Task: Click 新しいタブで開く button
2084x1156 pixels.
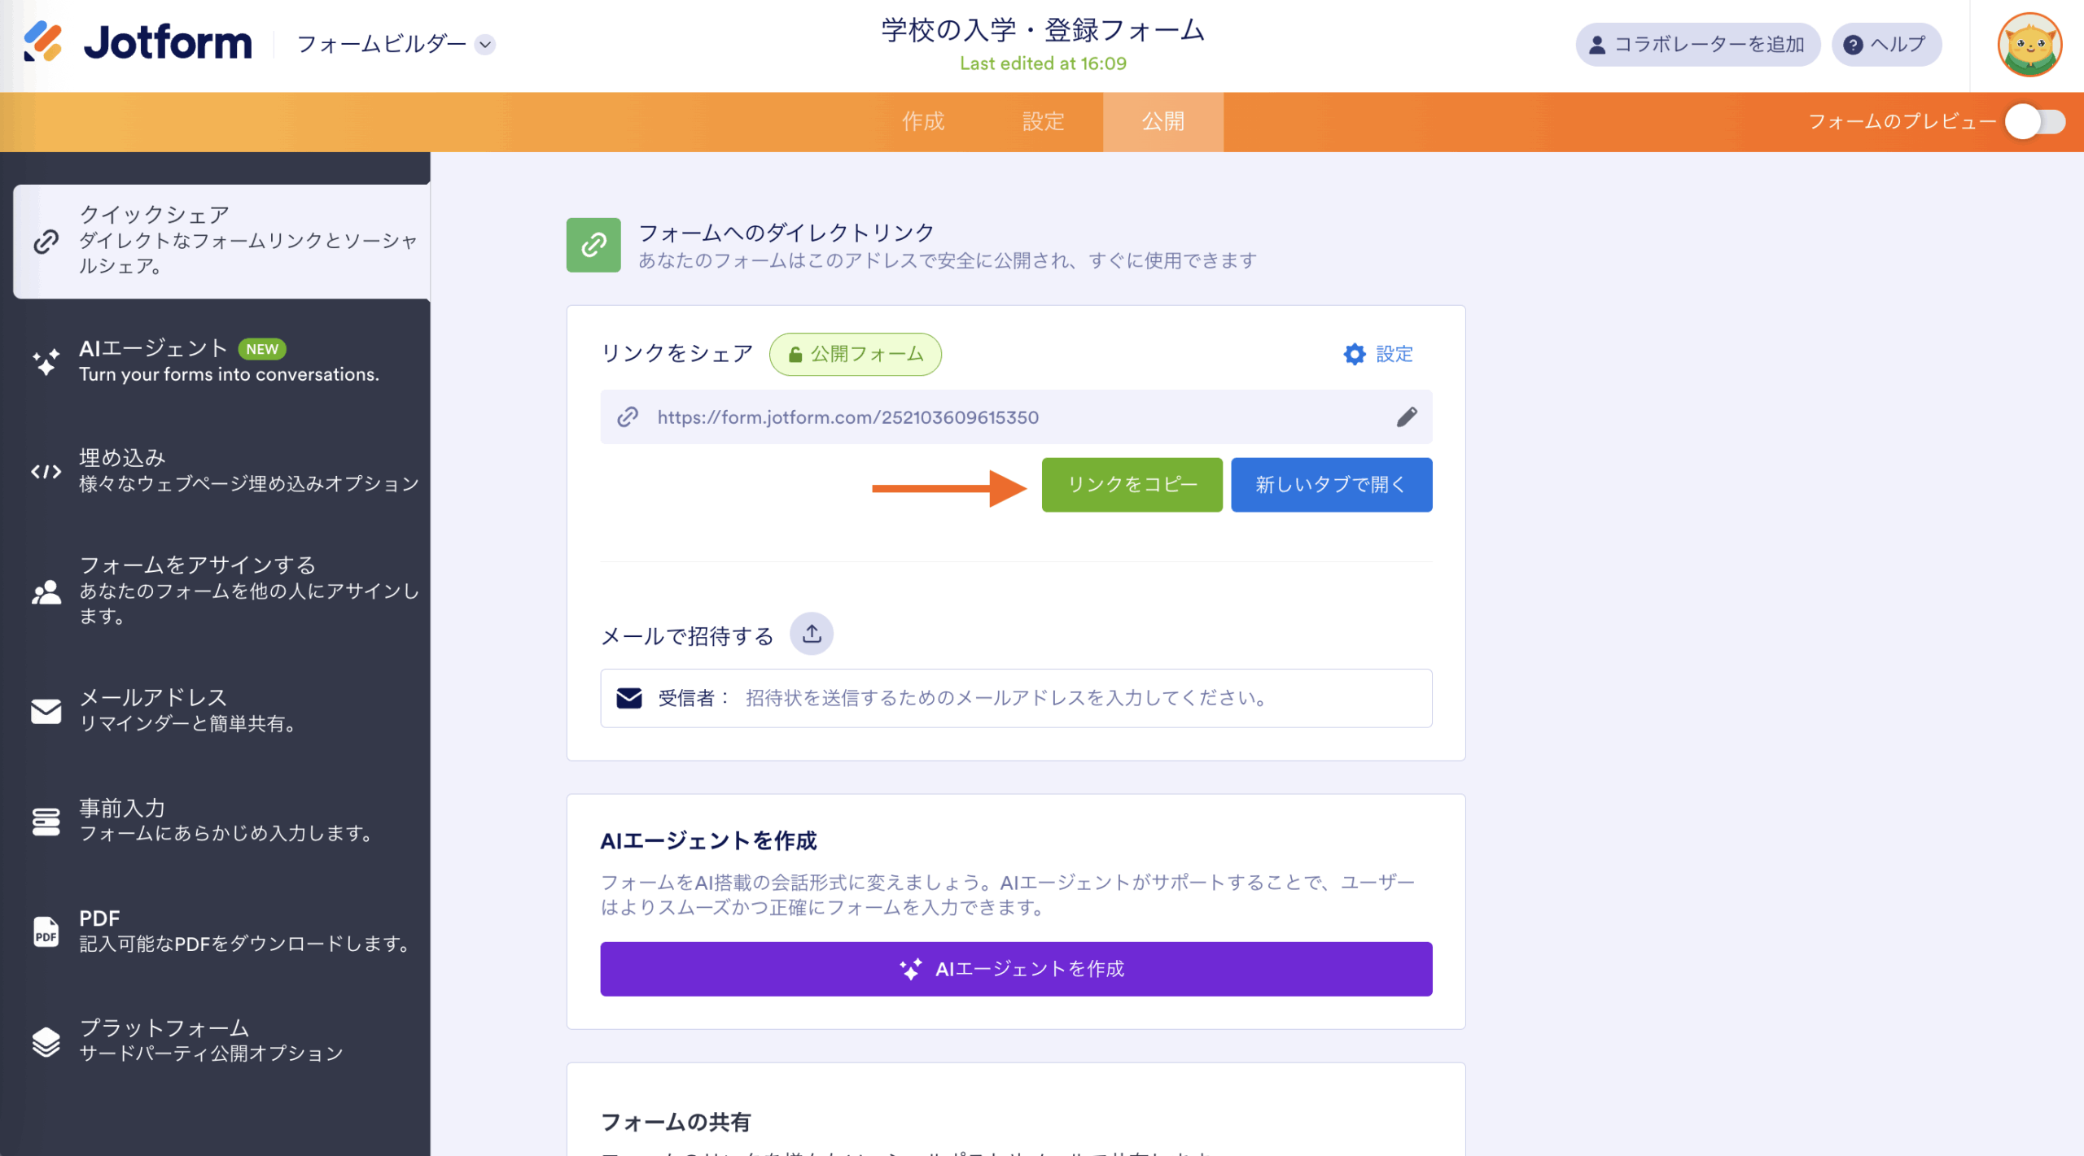Action: point(1331,485)
